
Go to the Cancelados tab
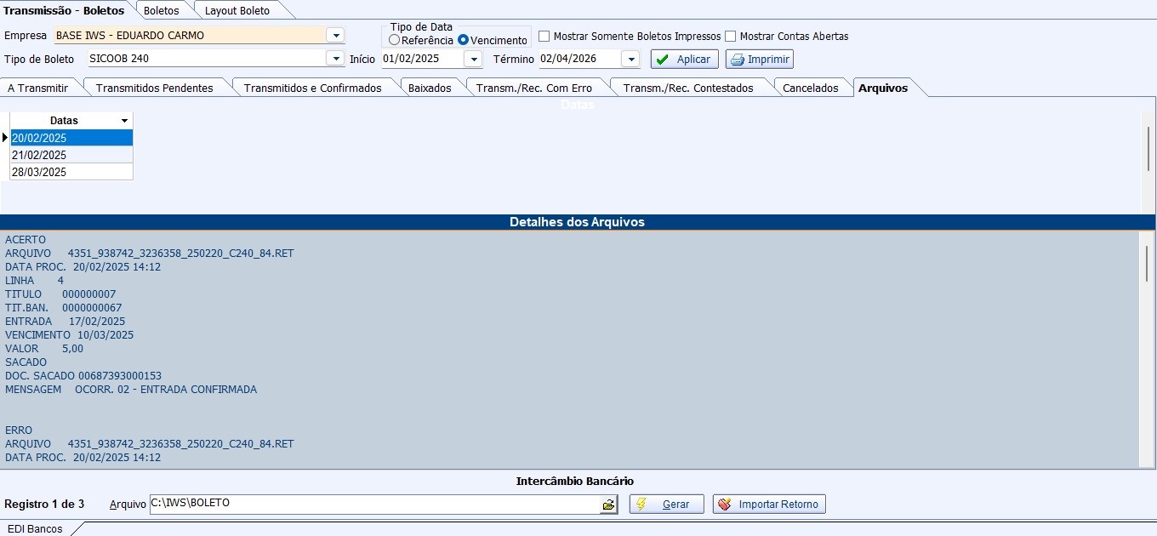[810, 88]
